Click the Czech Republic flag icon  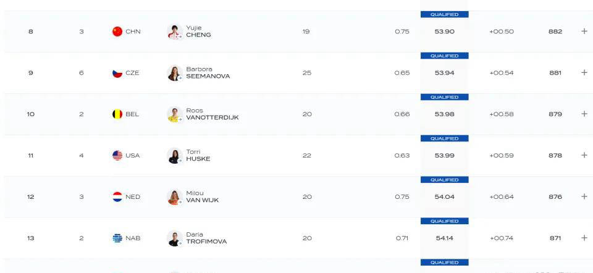[117, 73]
